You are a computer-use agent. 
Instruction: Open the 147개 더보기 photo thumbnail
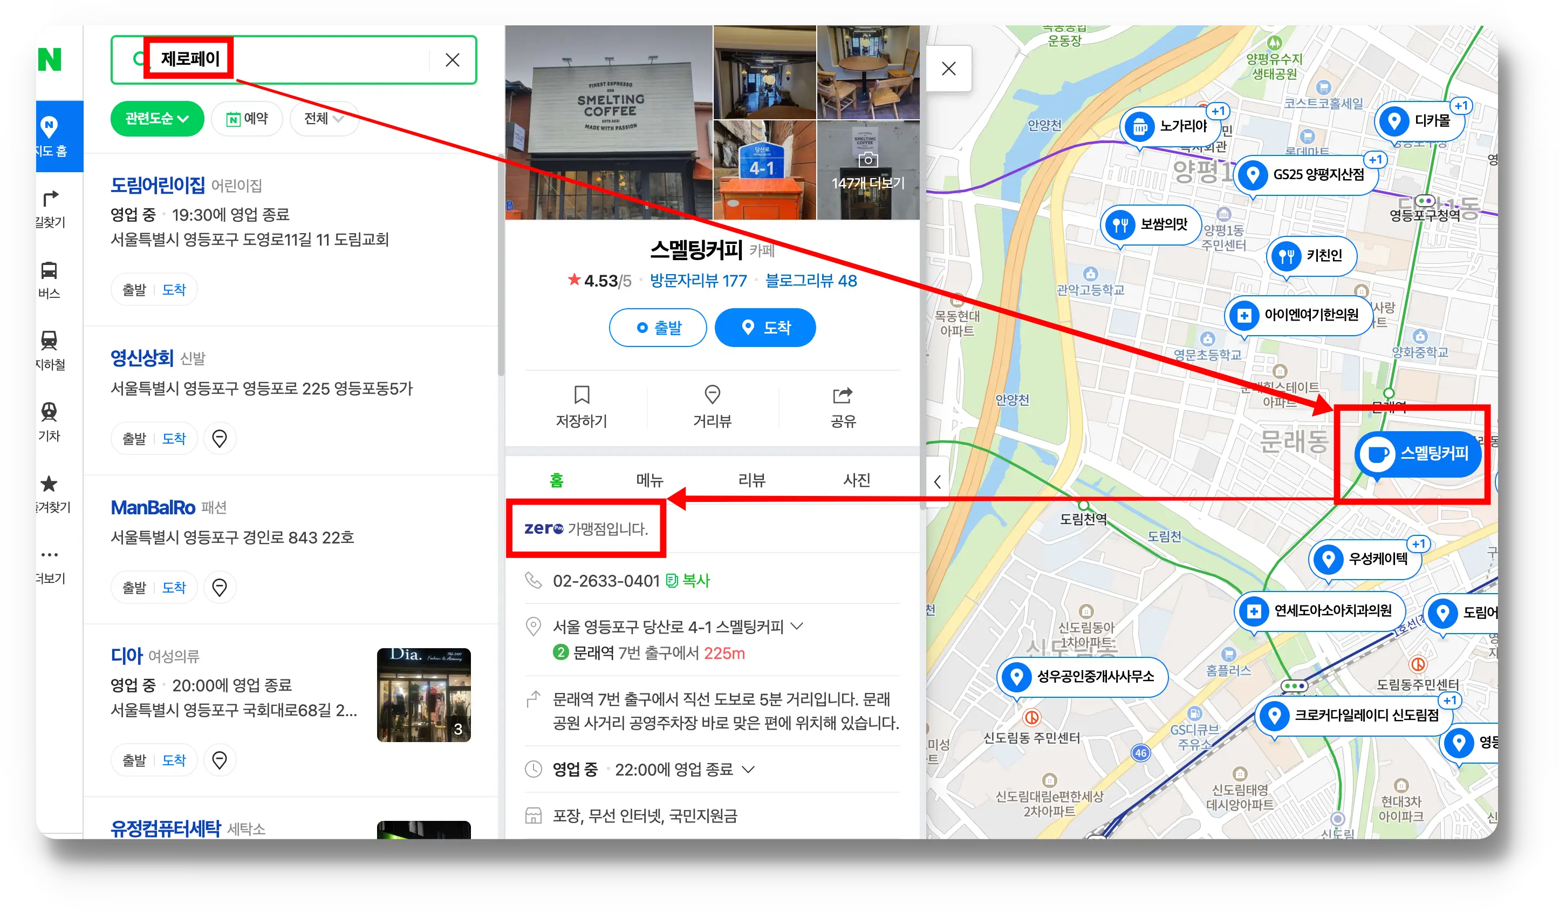click(868, 170)
